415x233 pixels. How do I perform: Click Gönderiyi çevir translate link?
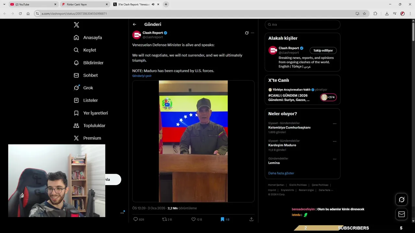(142, 76)
